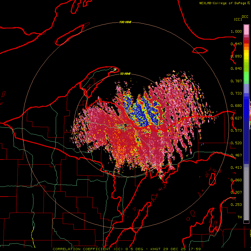This screenshot has width=251, height=251.
Task: Click the green color band near 0.840
Action: pyautogui.click(x=246, y=67)
